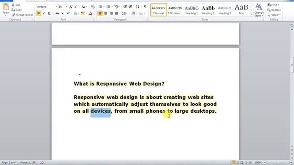Viewport: 294px width, 165px height.
Task: Open font color dropdown arrow
Action: pos(94,13)
